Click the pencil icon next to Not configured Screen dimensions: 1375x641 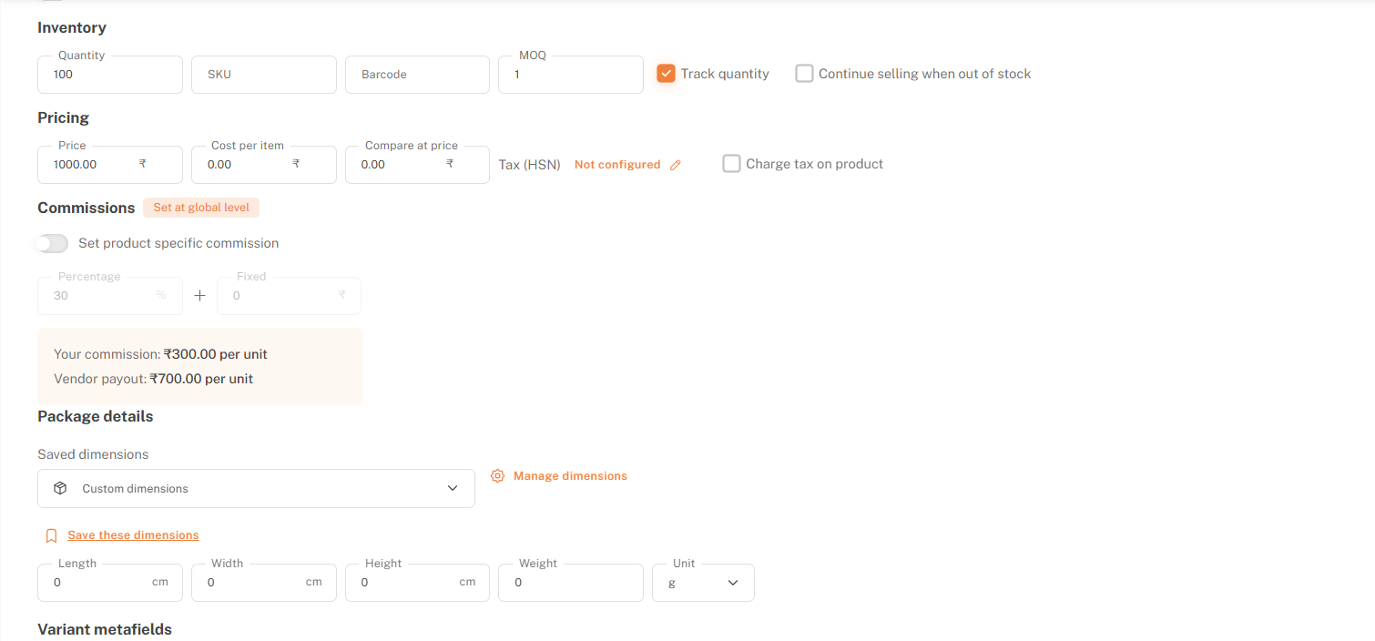[675, 165]
